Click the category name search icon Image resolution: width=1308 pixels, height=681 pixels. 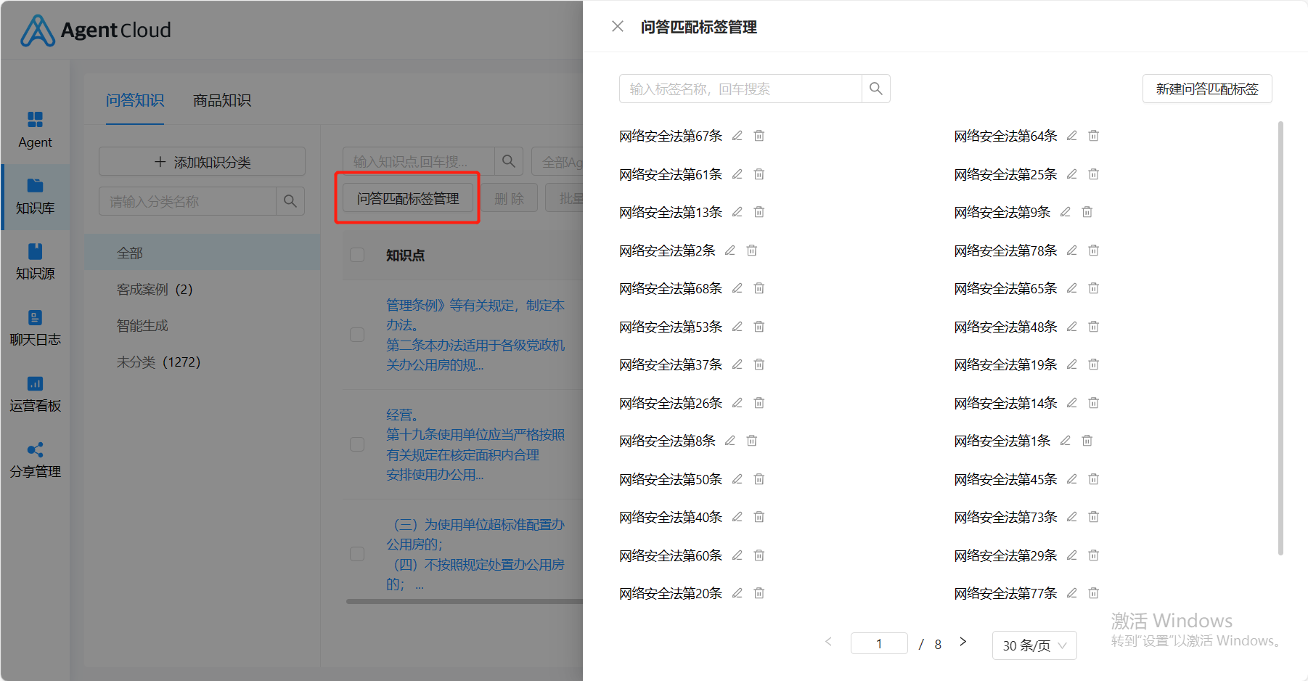coord(290,201)
